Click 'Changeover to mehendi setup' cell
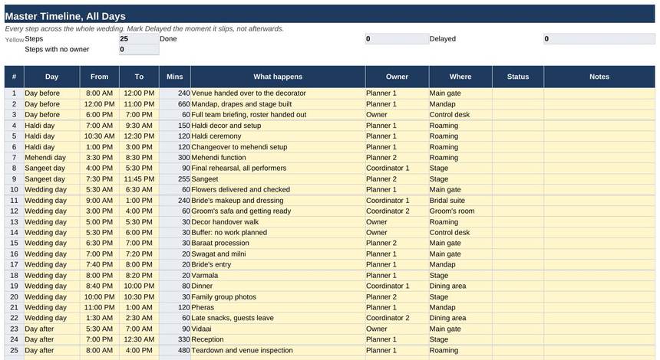The height and width of the screenshot is (360, 660). point(278,147)
